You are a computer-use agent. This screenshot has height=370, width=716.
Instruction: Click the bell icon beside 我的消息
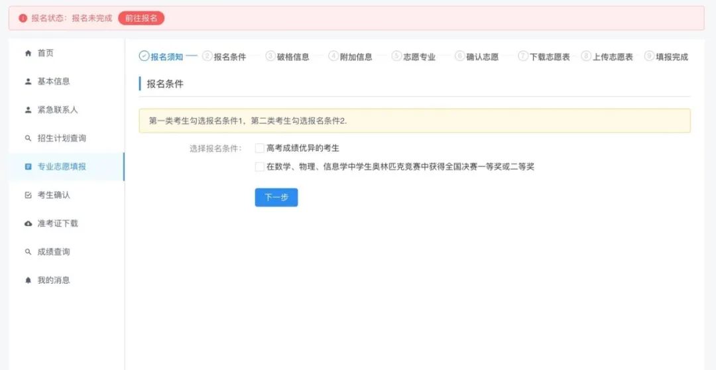29,280
